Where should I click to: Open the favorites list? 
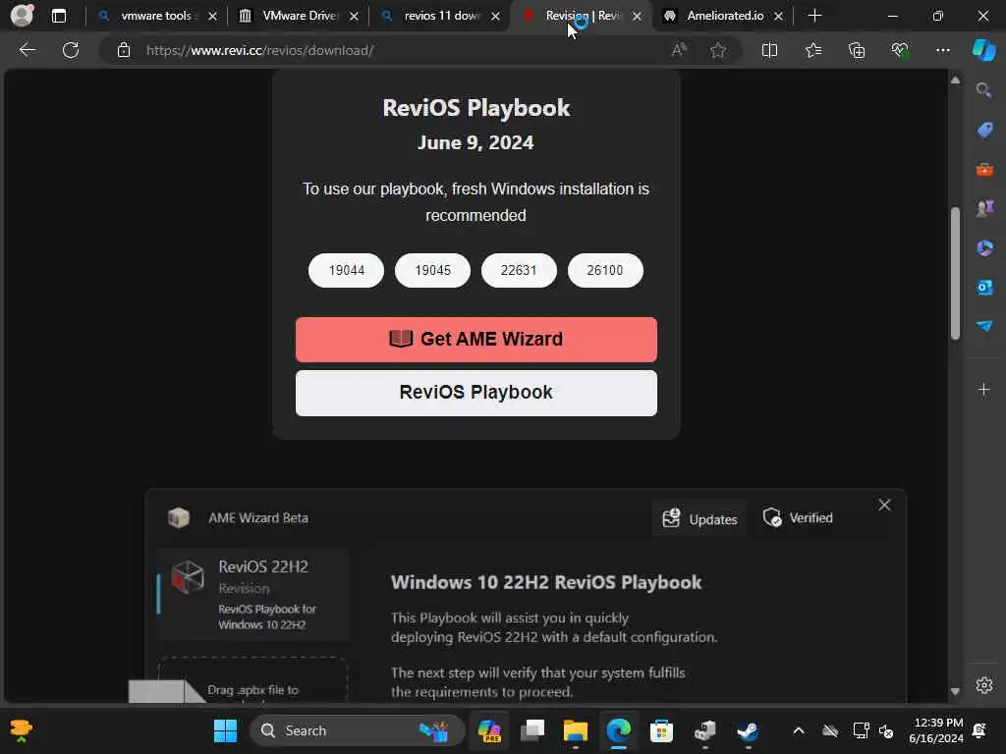click(x=812, y=50)
